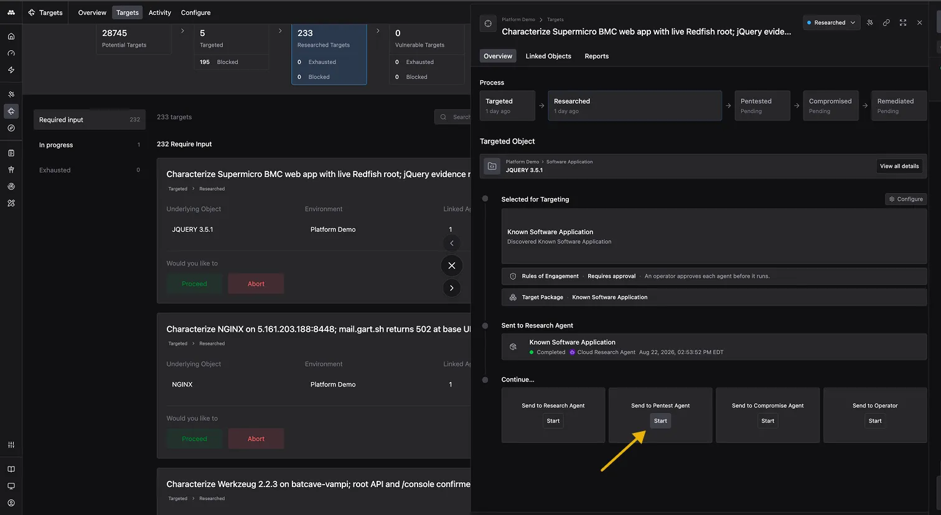Click the radar icon in left sidebar

click(11, 186)
